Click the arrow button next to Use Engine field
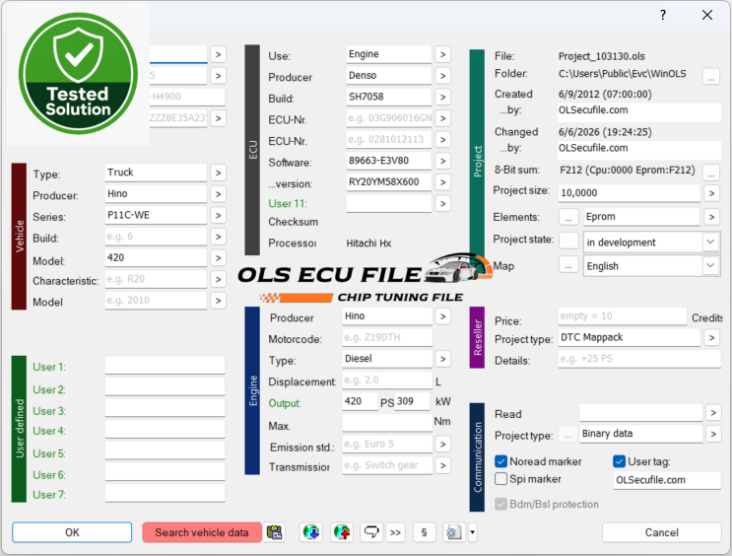This screenshot has width=732, height=556. [x=442, y=54]
